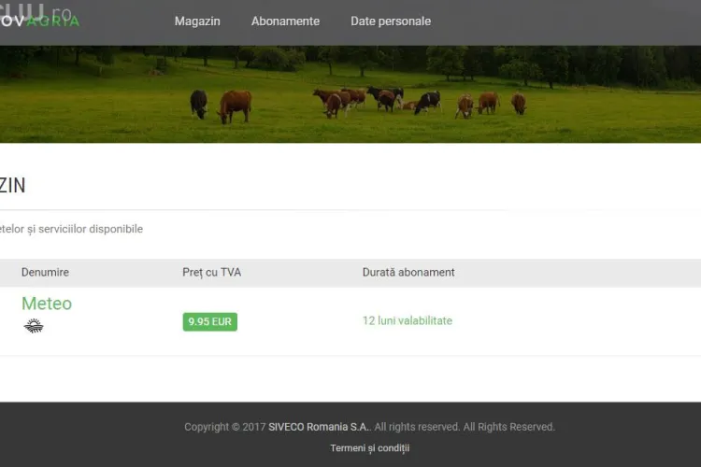Click the 9.95 EUR price badge
The height and width of the screenshot is (467, 701).
[x=209, y=321]
